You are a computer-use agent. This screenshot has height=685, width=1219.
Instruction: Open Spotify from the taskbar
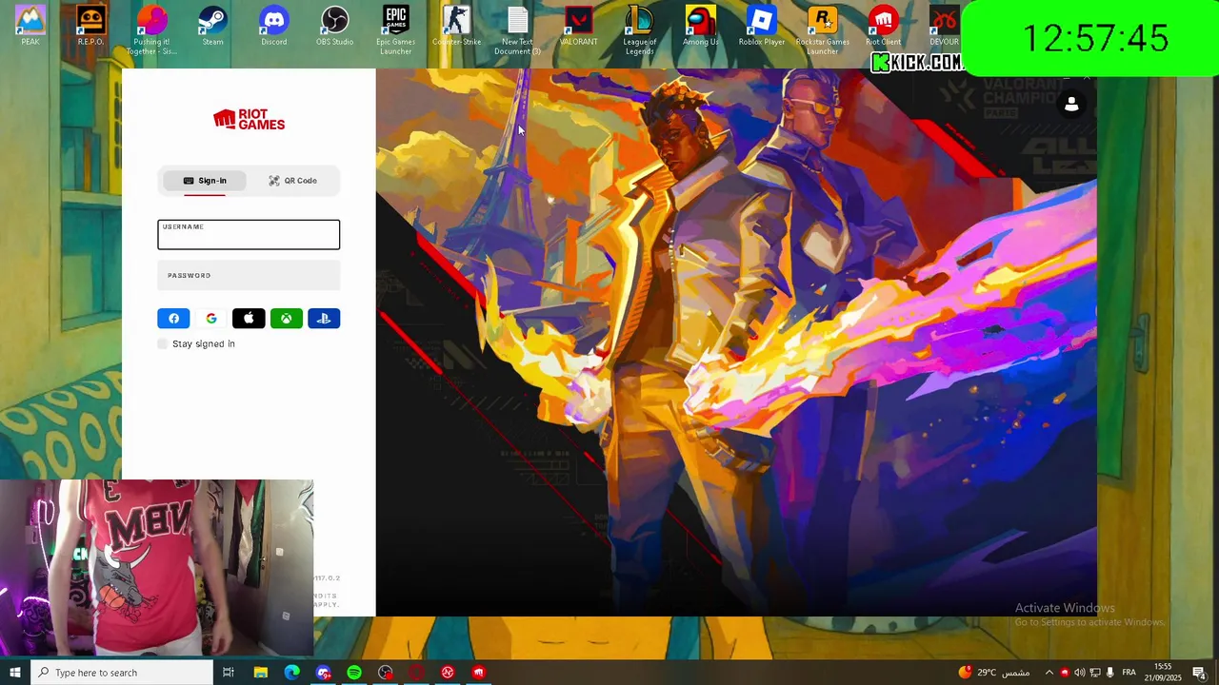(354, 673)
